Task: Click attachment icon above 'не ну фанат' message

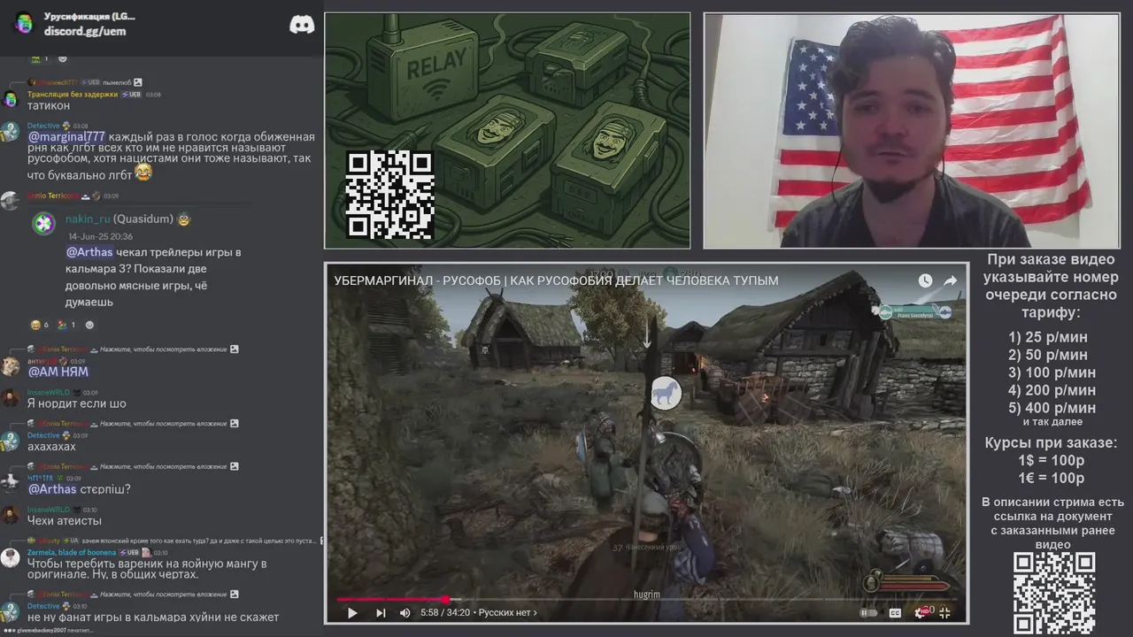Action: coord(234,595)
